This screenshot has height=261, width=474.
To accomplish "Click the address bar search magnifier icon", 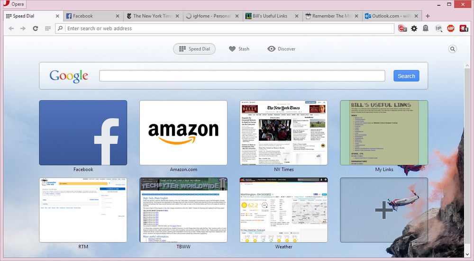I will [x=60, y=28].
